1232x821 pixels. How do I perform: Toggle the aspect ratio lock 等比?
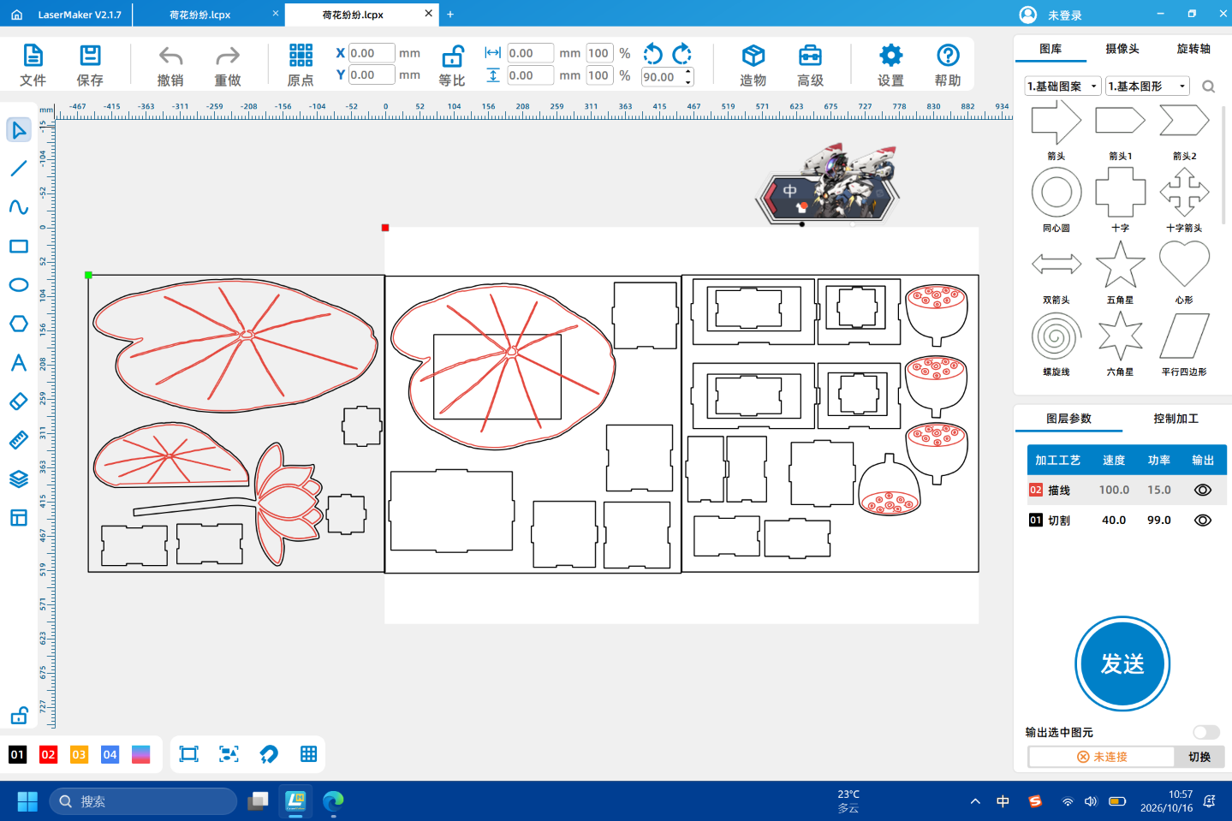(x=452, y=57)
